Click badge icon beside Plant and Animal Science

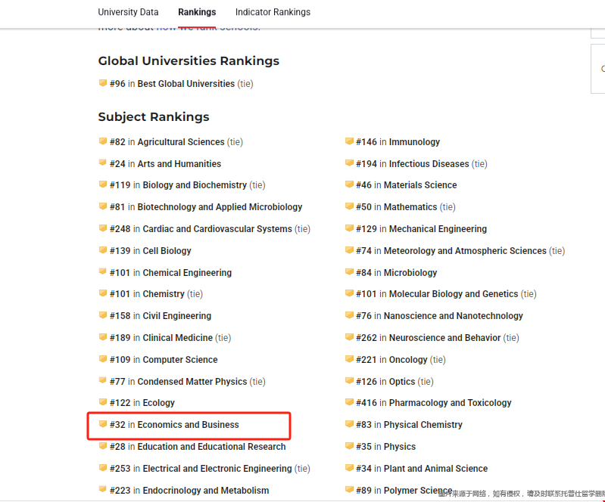349,468
